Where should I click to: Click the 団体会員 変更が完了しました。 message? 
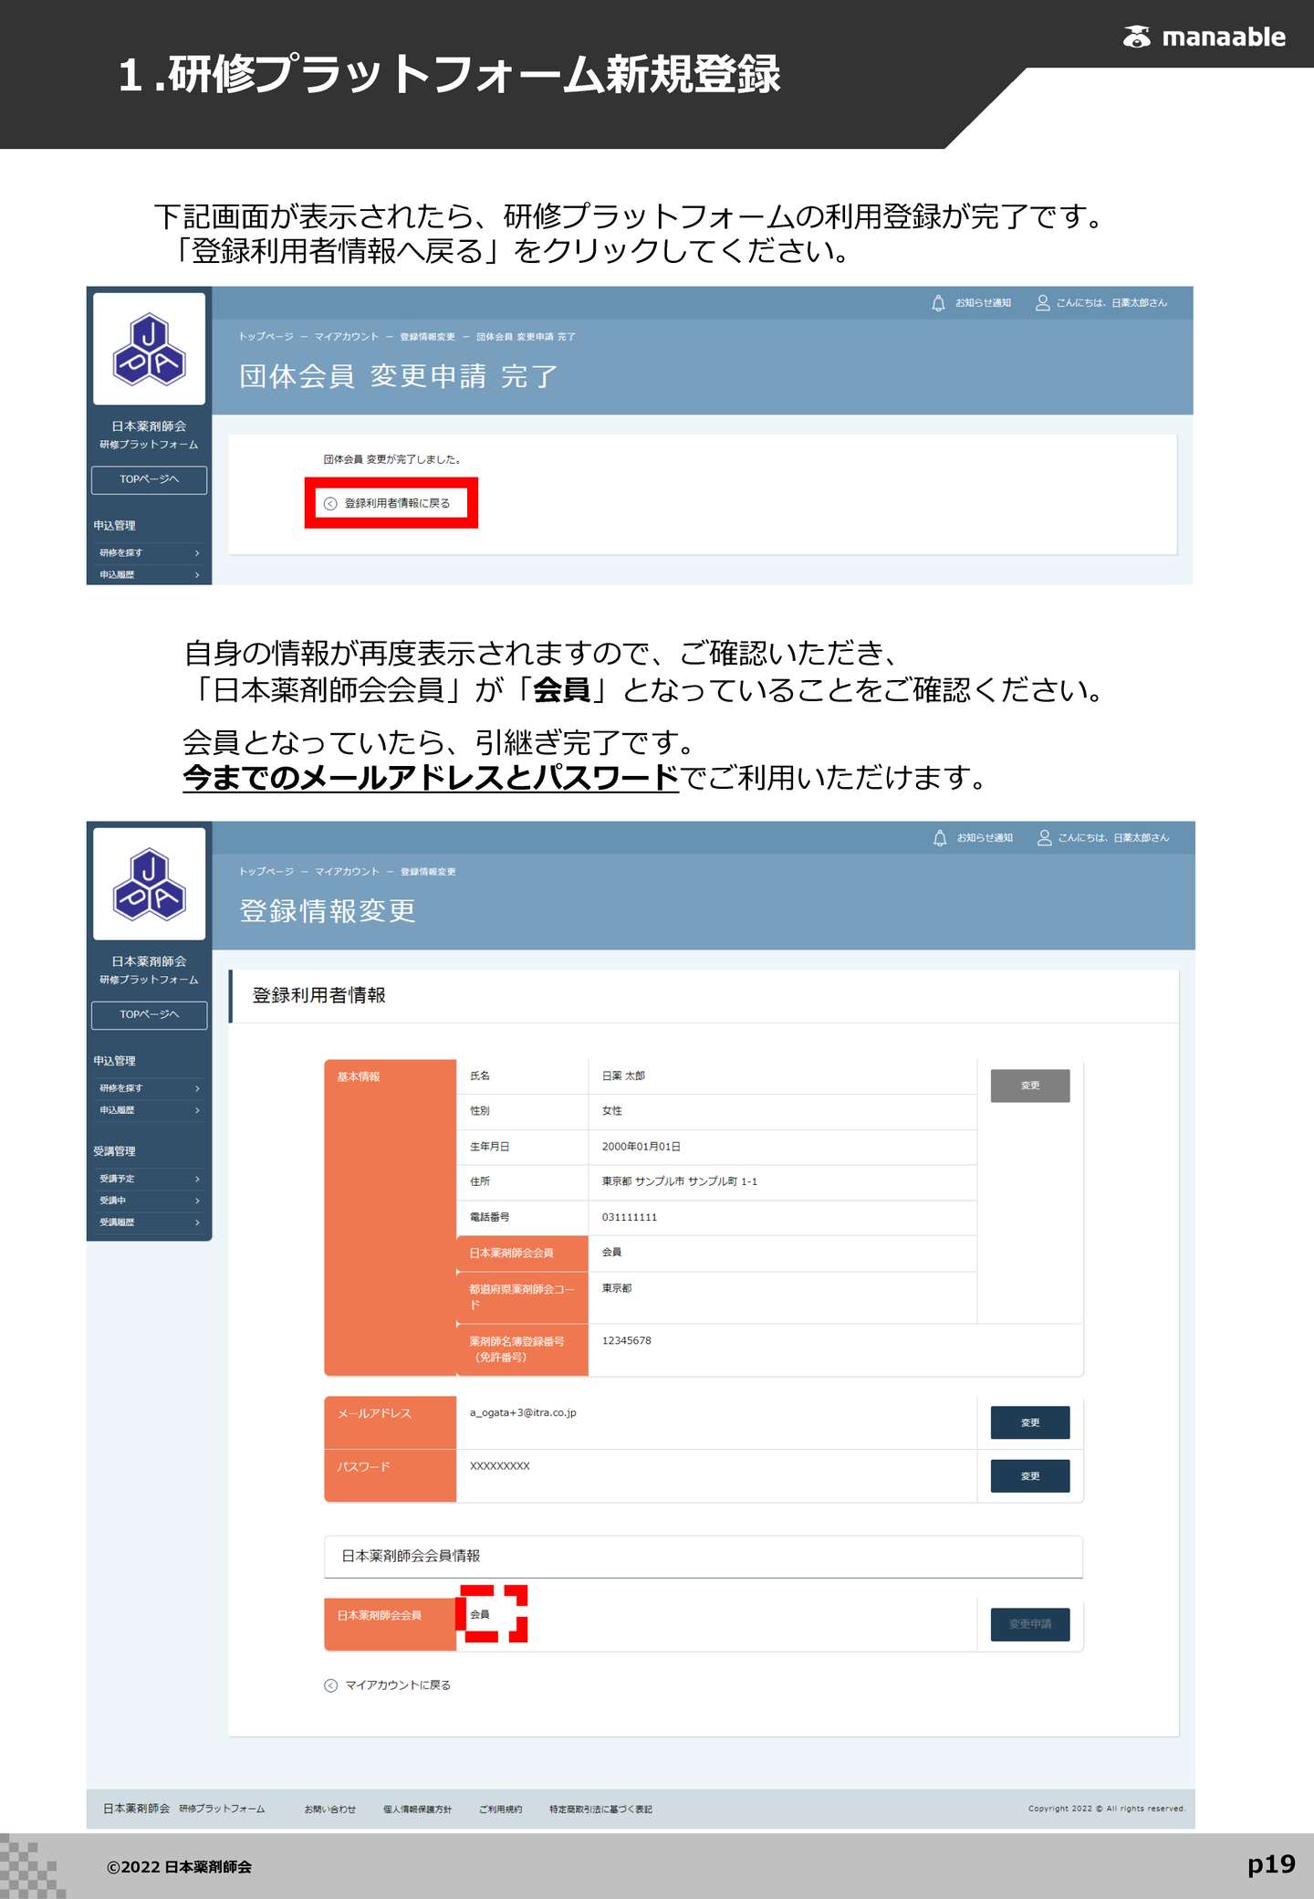pos(392,459)
